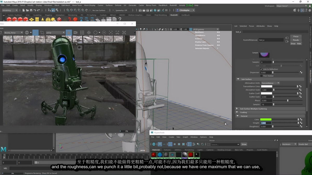Open the Mesh Tools menu
312x175 pixels.
[77, 5]
